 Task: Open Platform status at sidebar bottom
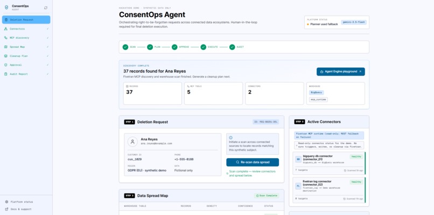(22, 202)
